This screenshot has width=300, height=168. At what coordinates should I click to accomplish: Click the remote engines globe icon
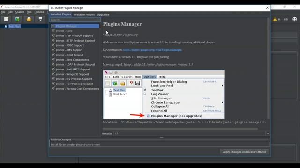pyautogui.click(x=295, y=19)
